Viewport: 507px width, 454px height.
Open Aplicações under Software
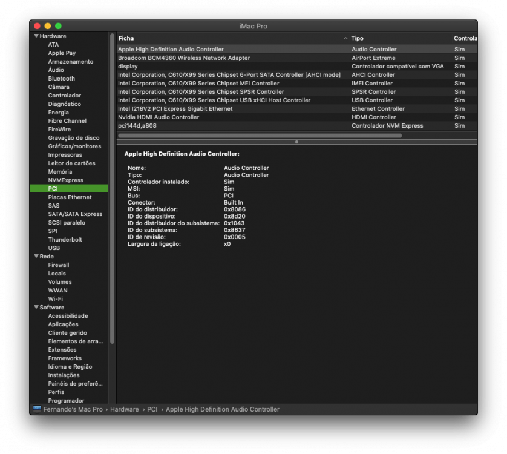click(x=63, y=324)
